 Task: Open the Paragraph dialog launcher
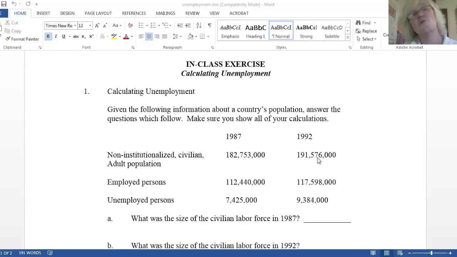(x=212, y=47)
